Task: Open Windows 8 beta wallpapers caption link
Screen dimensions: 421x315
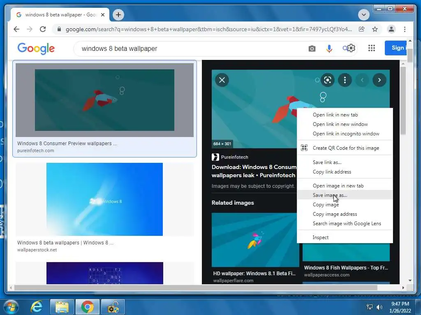Action: click(x=65, y=243)
